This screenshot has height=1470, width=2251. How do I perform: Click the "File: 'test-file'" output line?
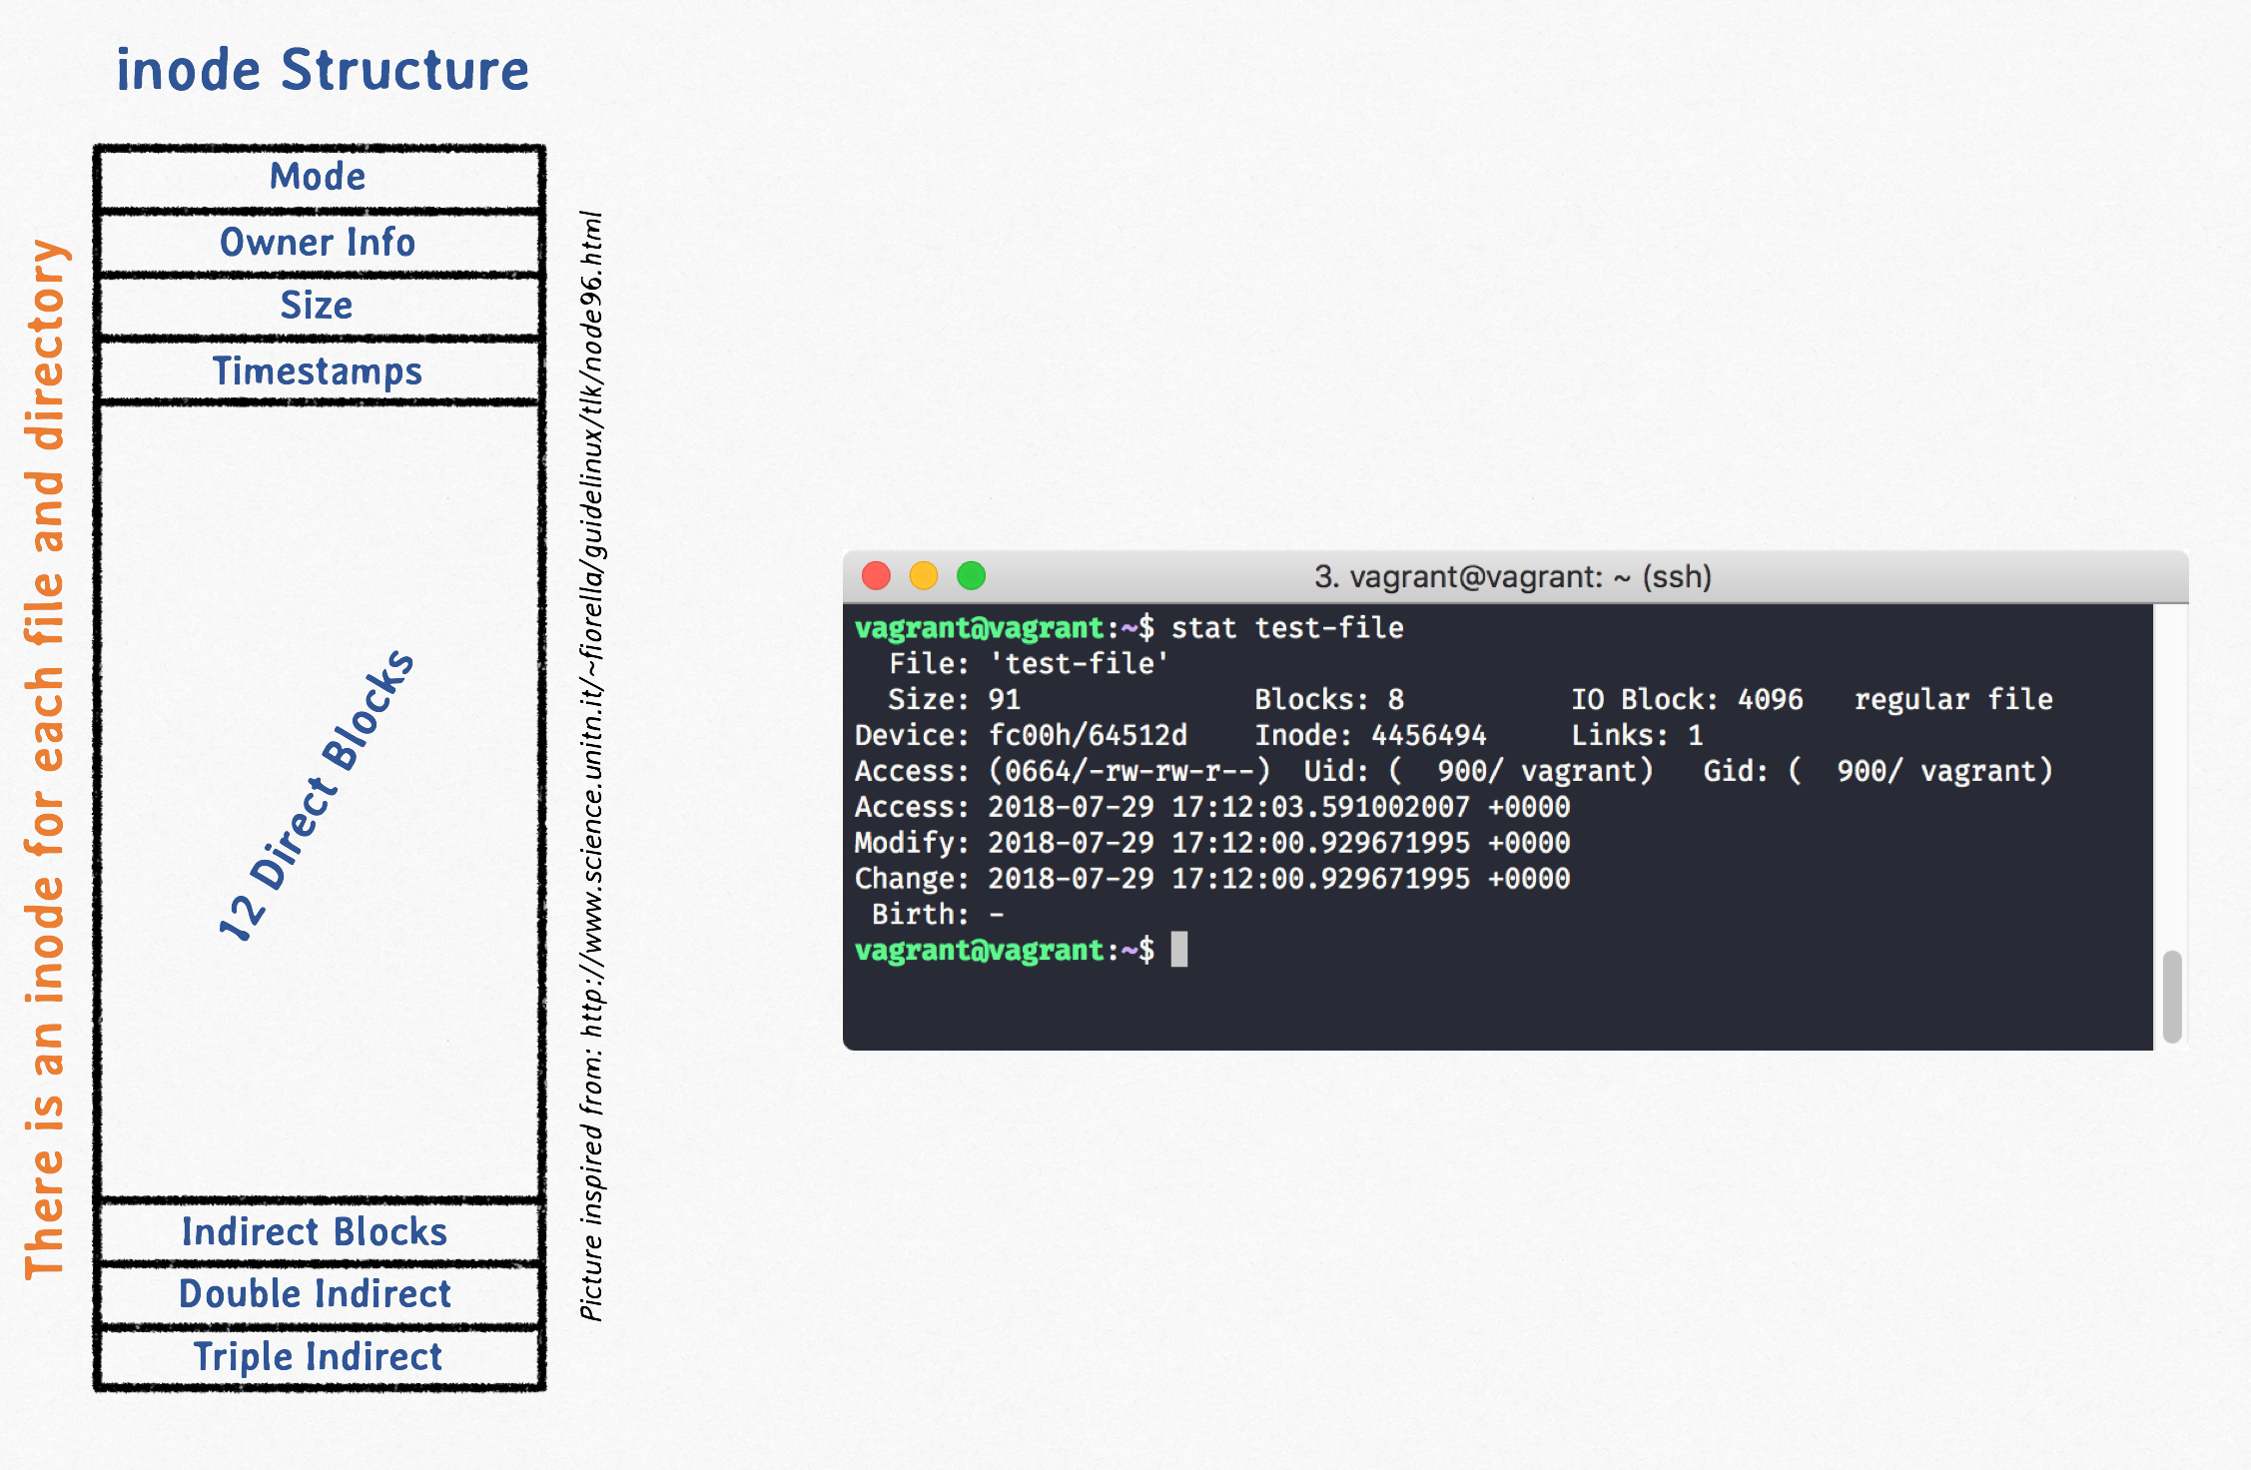(x=1029, y=664)
